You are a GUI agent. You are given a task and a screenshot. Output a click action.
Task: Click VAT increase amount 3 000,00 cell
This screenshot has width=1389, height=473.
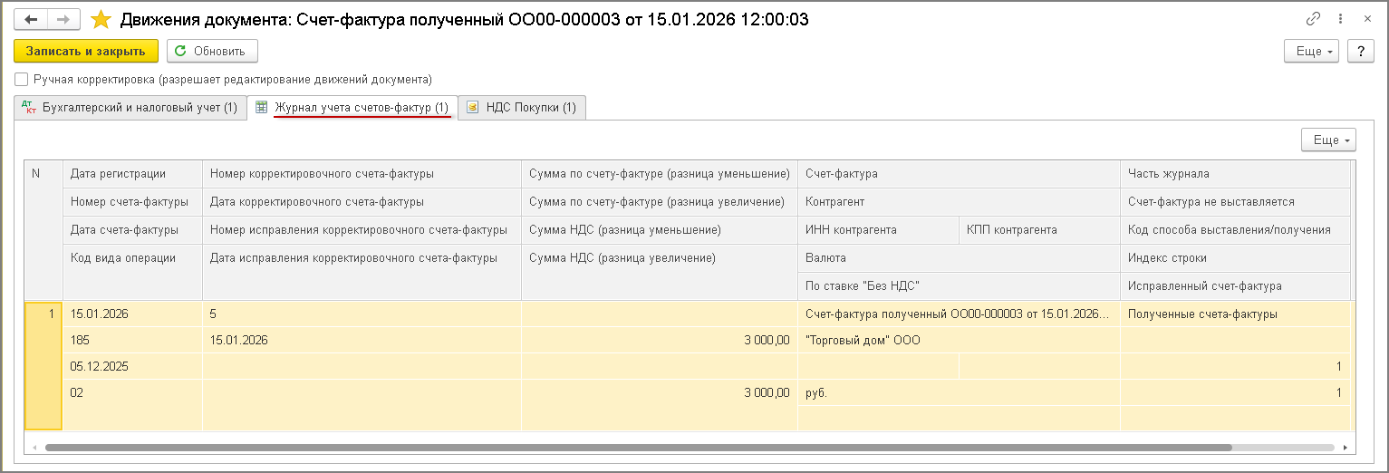point(660,393)
